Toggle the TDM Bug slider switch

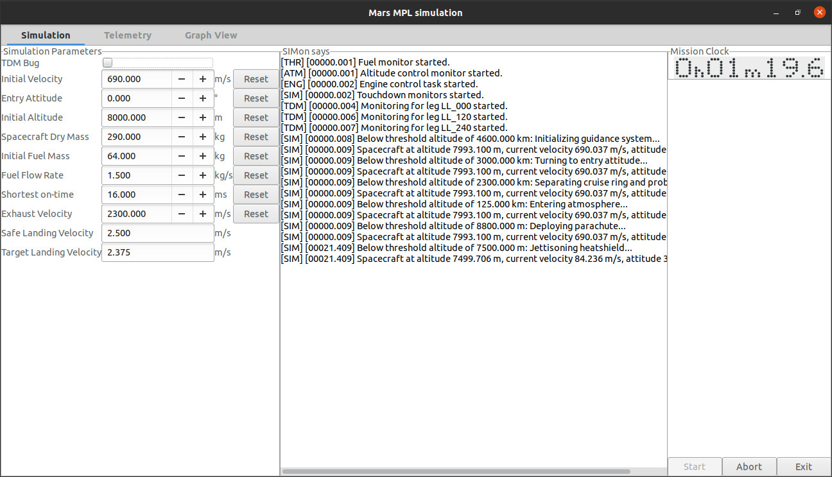[158, 62]
